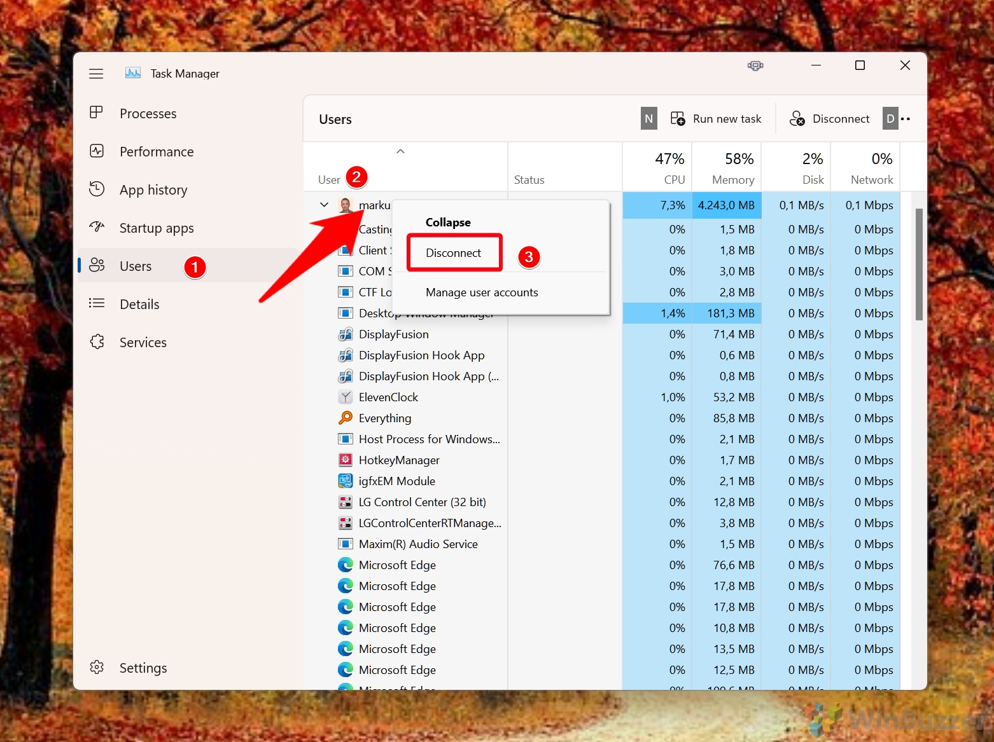Select the Maxim(R) Audio Service name
The height and width of the screenshot is (742, 994).
click(418, 544)
